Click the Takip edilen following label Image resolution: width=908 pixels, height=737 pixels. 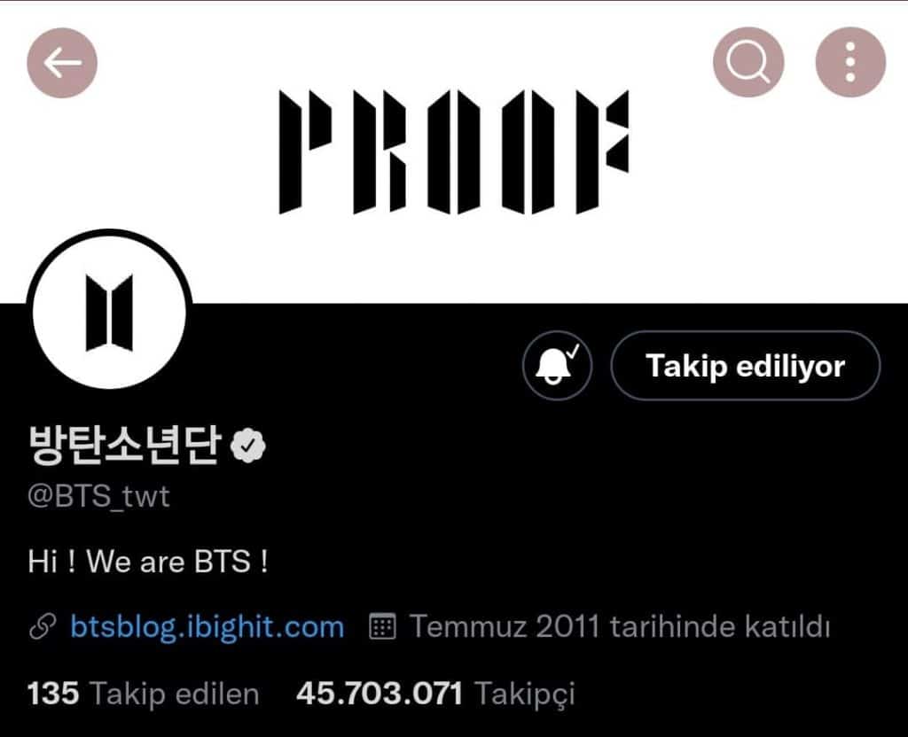[175, 694]
